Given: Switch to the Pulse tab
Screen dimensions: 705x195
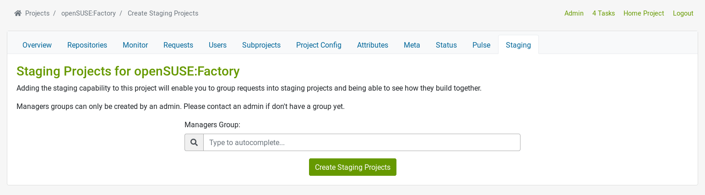Looking at the screenshot, I should [x=481, y=45].
